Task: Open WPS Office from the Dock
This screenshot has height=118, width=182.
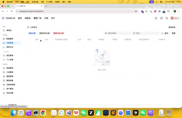Action: (x=76, y=113)
